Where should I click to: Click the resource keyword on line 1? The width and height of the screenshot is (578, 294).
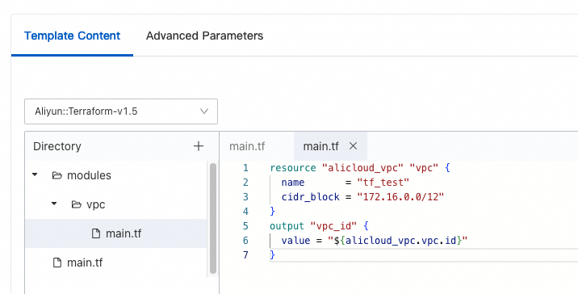point(293,168)
